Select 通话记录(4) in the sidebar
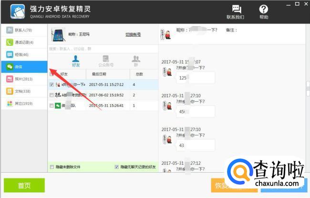The height and width of the screenshot is (198, 310). [24, 42]
